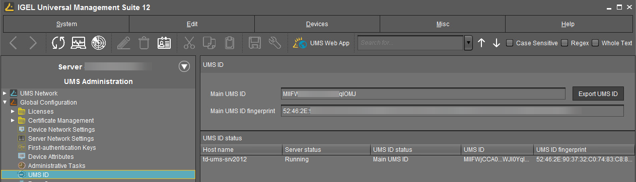Launch the UMS Web App link
636x182 pixels.
pos(321,43)
